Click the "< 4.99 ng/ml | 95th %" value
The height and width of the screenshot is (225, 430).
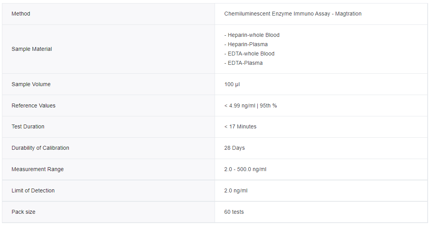[250, 106]
